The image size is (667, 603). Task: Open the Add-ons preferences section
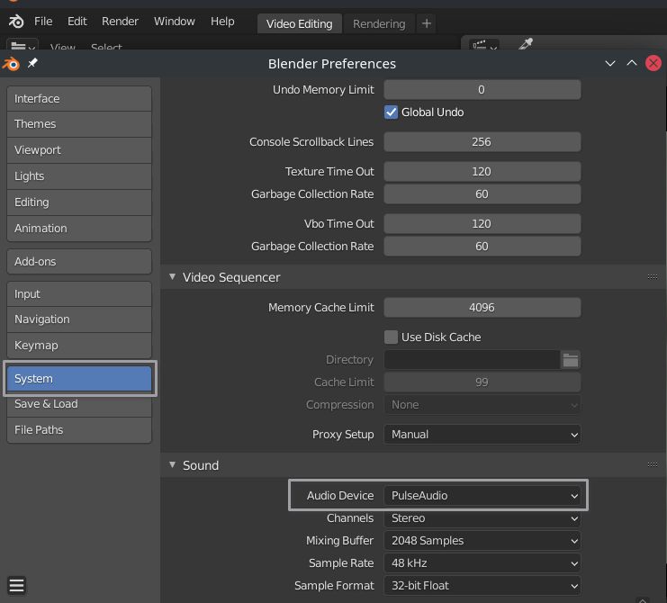pos(79,262)
